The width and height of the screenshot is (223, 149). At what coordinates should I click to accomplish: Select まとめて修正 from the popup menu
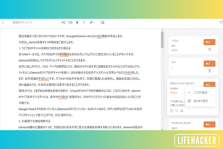200,101
